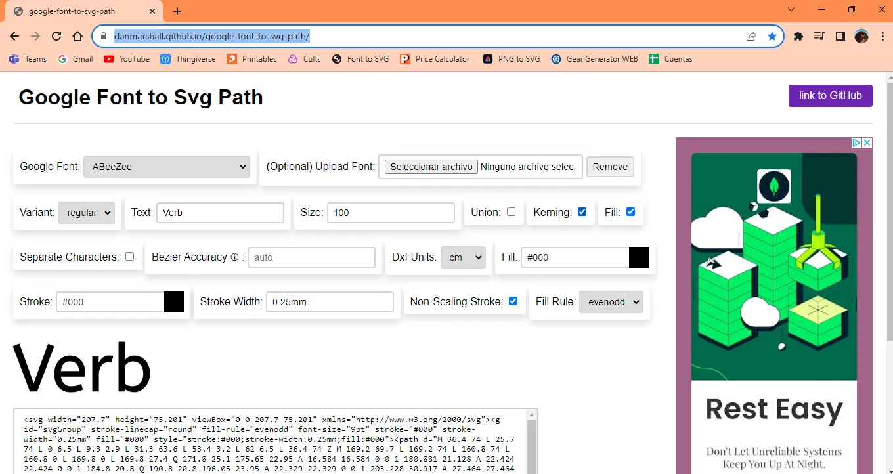The height and width of the screenshot is (474, 893).
Task: Open tab search chevron
Action: (x=791, y=9)
